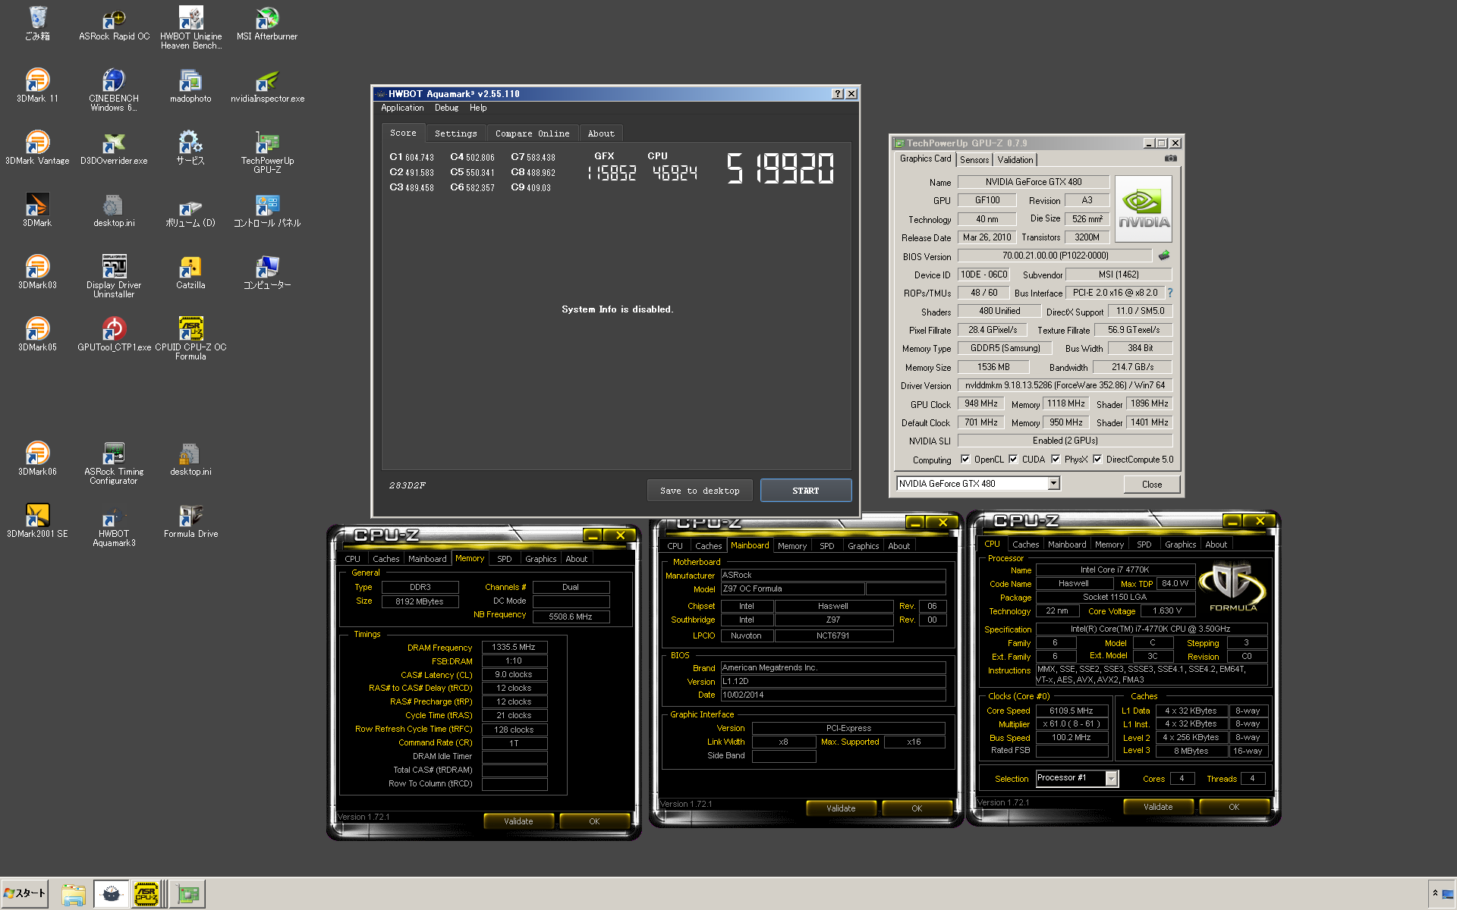Open madophoto desktop shortcut
The width and height of the screenshot is (1457, 910).
(190, 85)
